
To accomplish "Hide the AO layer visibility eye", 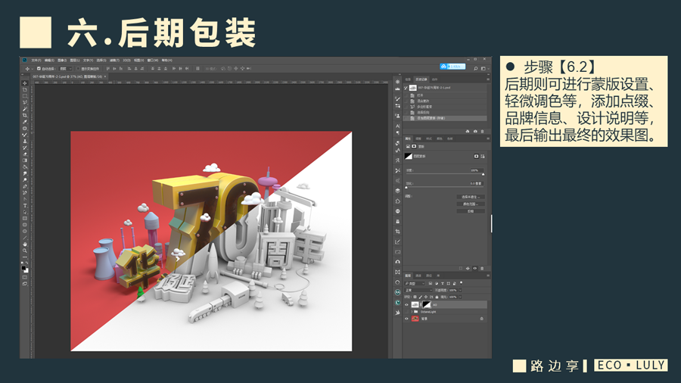I will [406, 305].
